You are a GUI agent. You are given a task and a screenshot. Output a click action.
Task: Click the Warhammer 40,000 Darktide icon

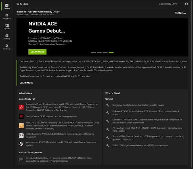21,144
